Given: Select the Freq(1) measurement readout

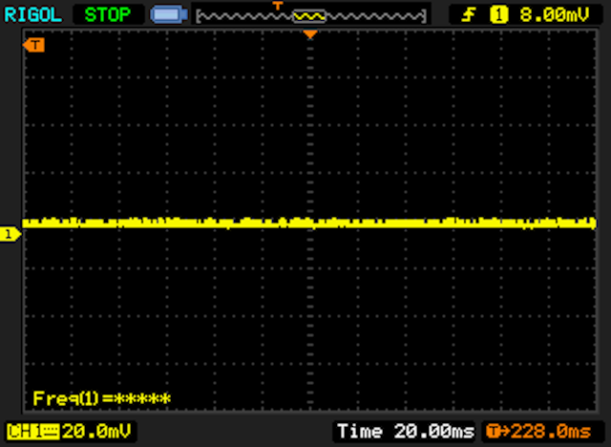Looking at the screenshot, I should (x=101, y=397).
